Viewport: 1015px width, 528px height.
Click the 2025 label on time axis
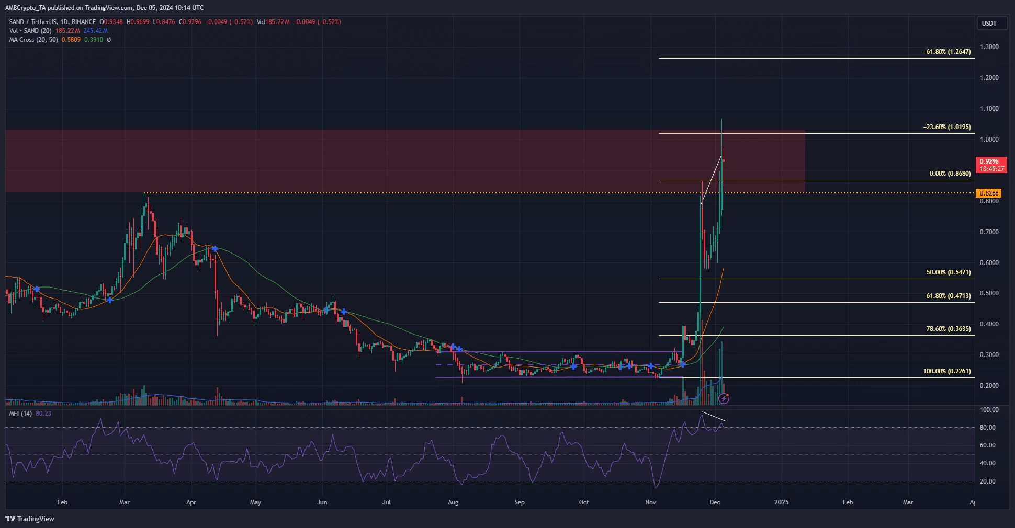[x=781, y=502]
